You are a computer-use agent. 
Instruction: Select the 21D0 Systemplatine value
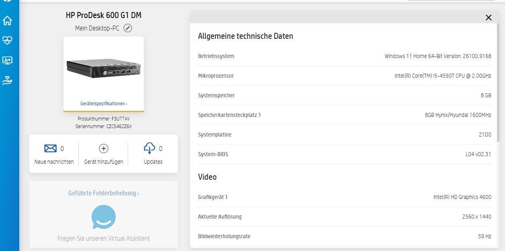click(x=485, y=135)
